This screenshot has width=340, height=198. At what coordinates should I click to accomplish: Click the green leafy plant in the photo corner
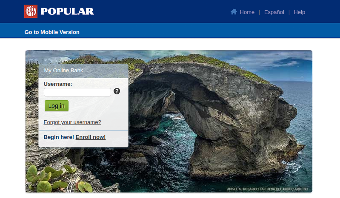click(43, 178)
